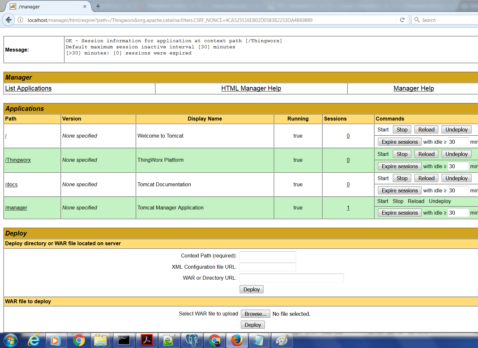Open the /Thingworx path link
This screenshot has height=348, width=478.
point(18,160)
